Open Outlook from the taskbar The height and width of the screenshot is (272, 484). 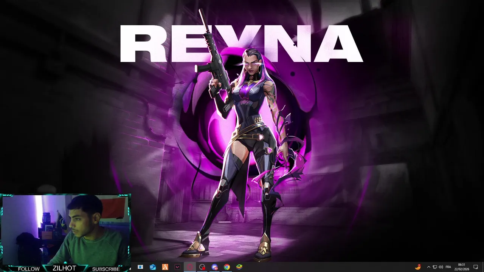pos(153,267)
